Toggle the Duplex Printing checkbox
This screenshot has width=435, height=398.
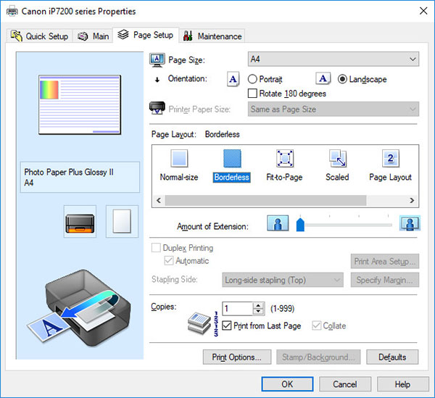(x=156, y=248)
